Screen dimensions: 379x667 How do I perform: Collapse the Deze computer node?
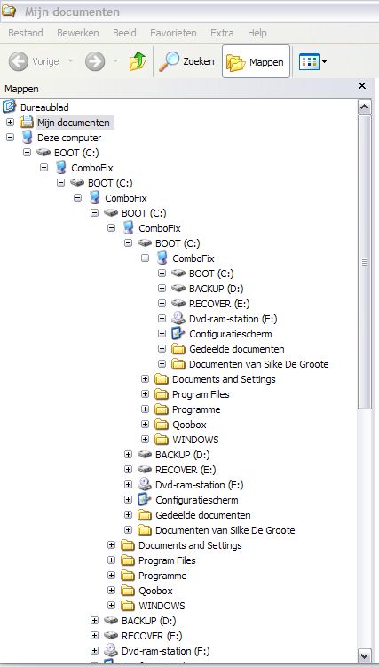(x=10, y=138)
